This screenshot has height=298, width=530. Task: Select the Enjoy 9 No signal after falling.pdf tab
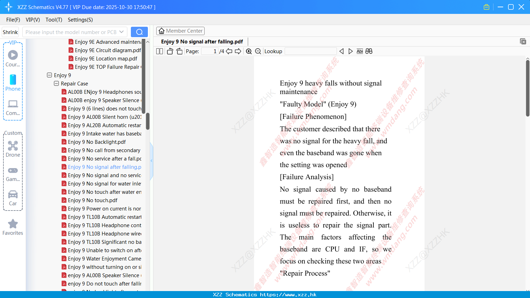(202, 42)
